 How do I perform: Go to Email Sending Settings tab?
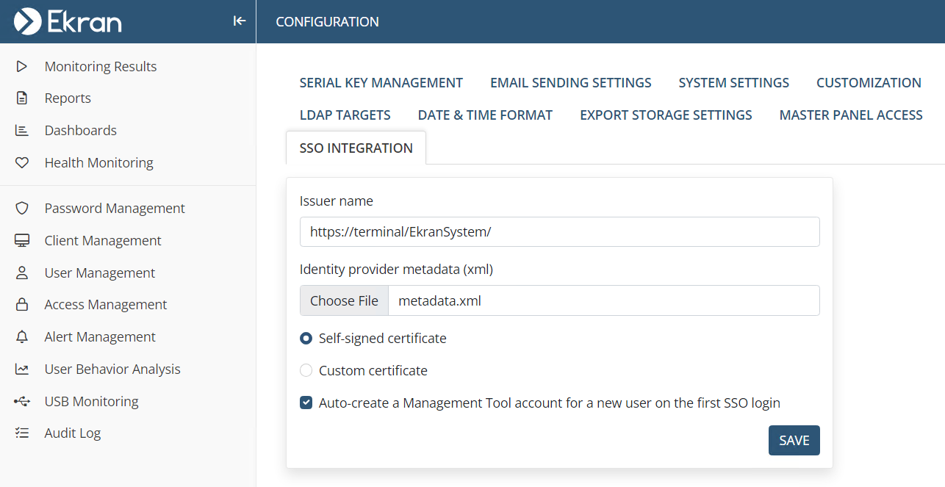click(570, 83)
